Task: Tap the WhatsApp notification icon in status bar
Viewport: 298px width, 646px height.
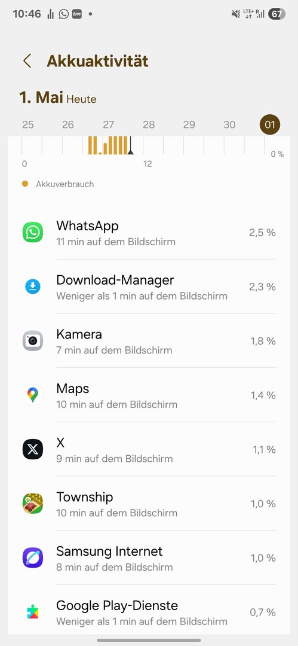Action: click(x=64, y=14)
